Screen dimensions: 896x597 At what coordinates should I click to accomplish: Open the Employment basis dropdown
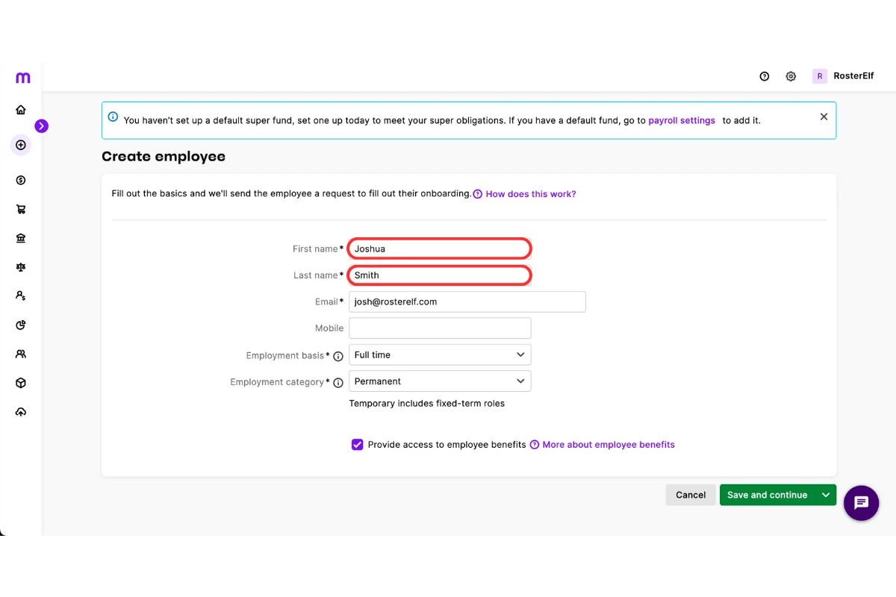440,354
